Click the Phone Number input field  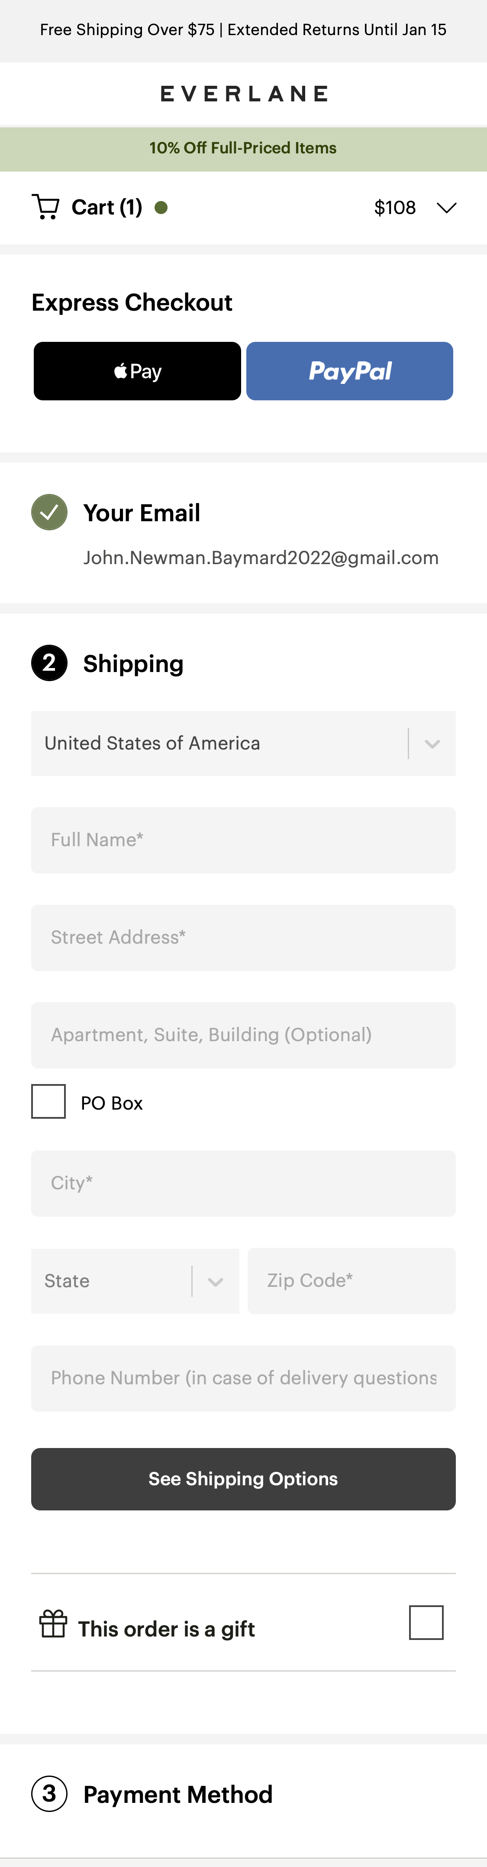click(243, 1378)
